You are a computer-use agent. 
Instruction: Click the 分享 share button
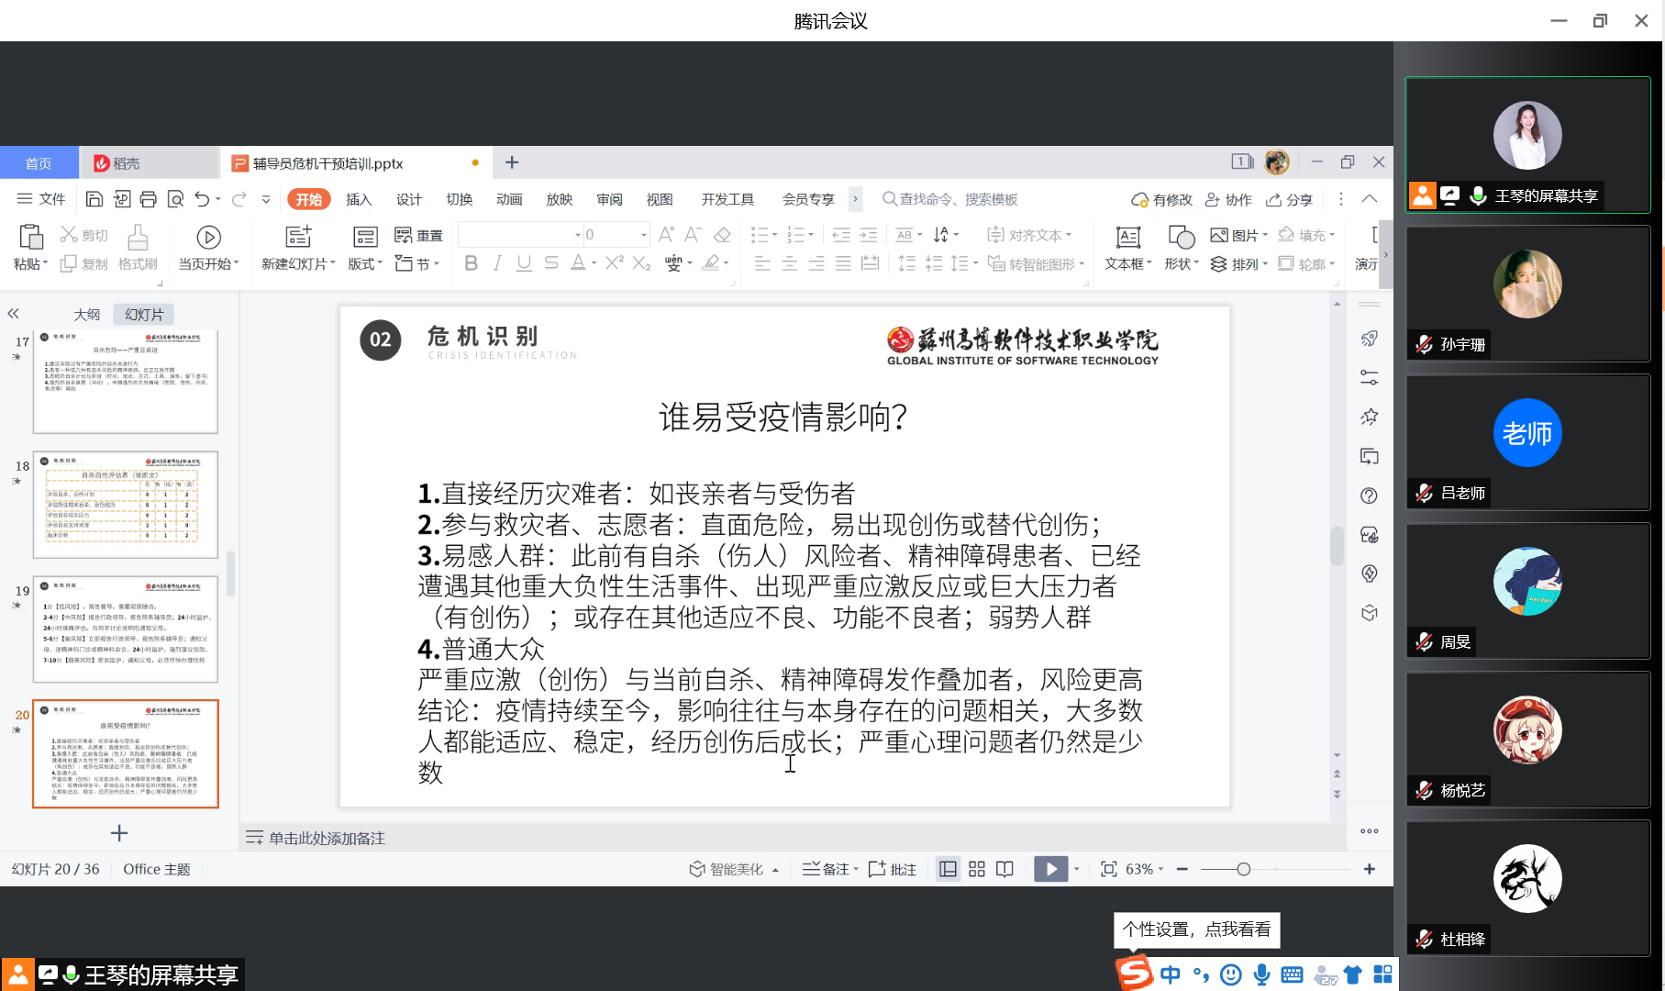1290,199
